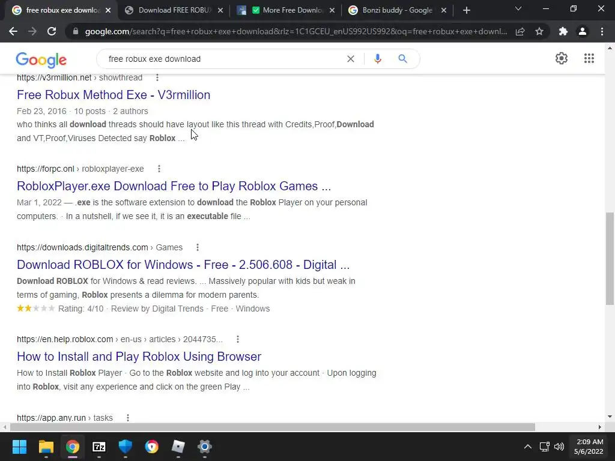This screenshot has height=461, width=615.
Task: Reload the Google results page
Action: tap(52, 31)
